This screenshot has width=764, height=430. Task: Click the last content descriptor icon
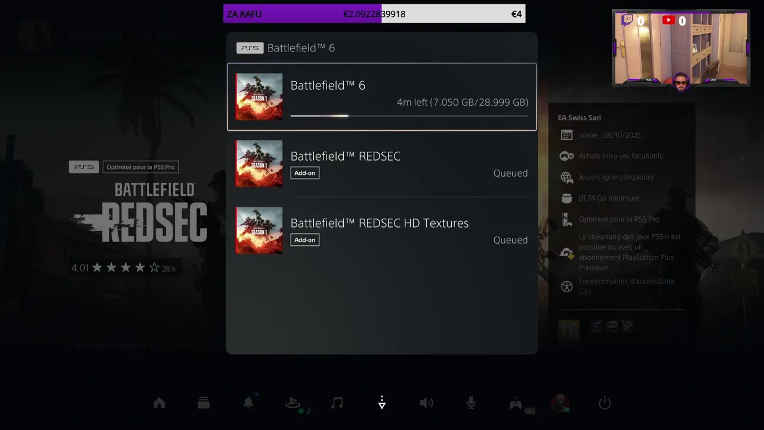pyautogui.click(x=627, y=325)
